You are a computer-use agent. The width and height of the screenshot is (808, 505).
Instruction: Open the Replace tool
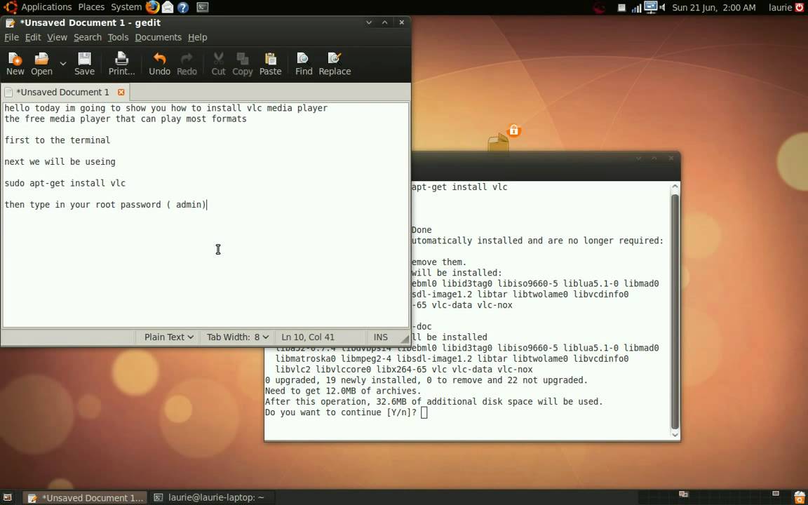pos(335,64)
